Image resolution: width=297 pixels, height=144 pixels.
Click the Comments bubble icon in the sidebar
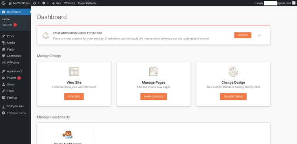pyautogui.click(x=4, y=56)
